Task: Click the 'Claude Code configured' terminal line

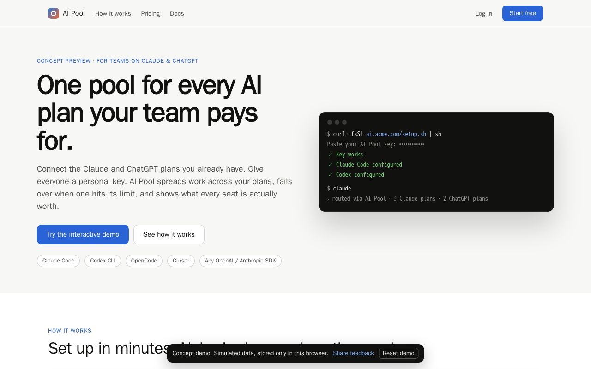Action: pyautogui.click(x=365, y=165)
